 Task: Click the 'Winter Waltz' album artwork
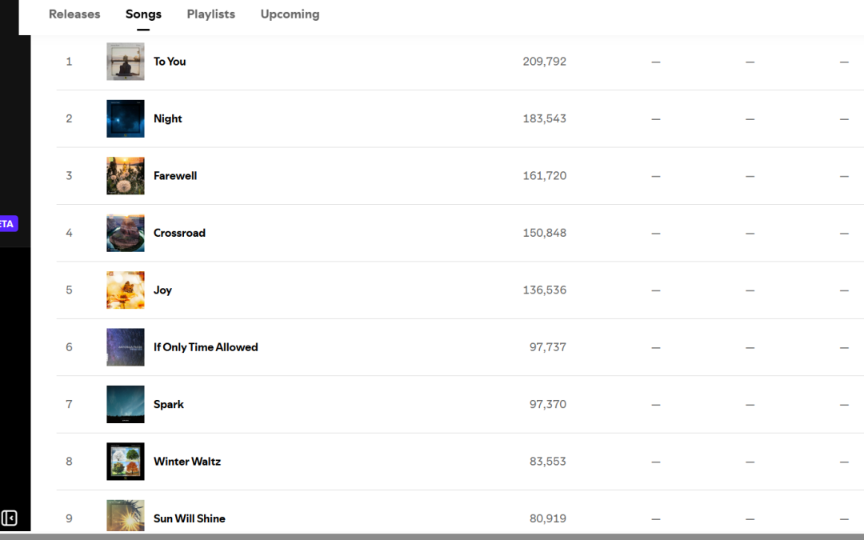point(125,461)
